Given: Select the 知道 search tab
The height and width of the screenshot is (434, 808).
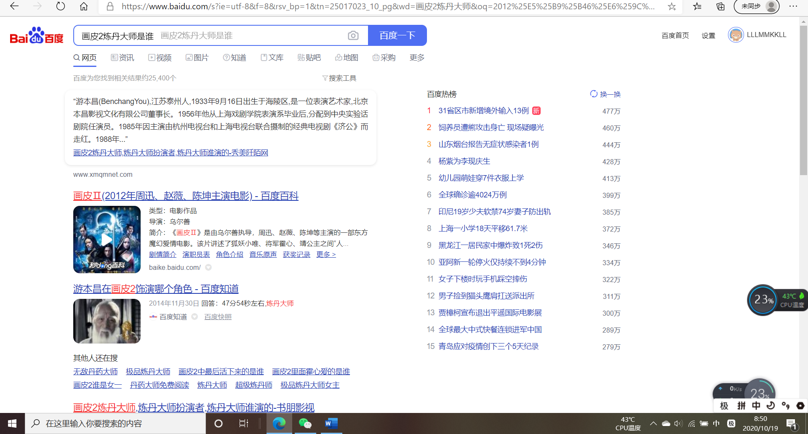Looking at the screenshot, I should 235,58.
